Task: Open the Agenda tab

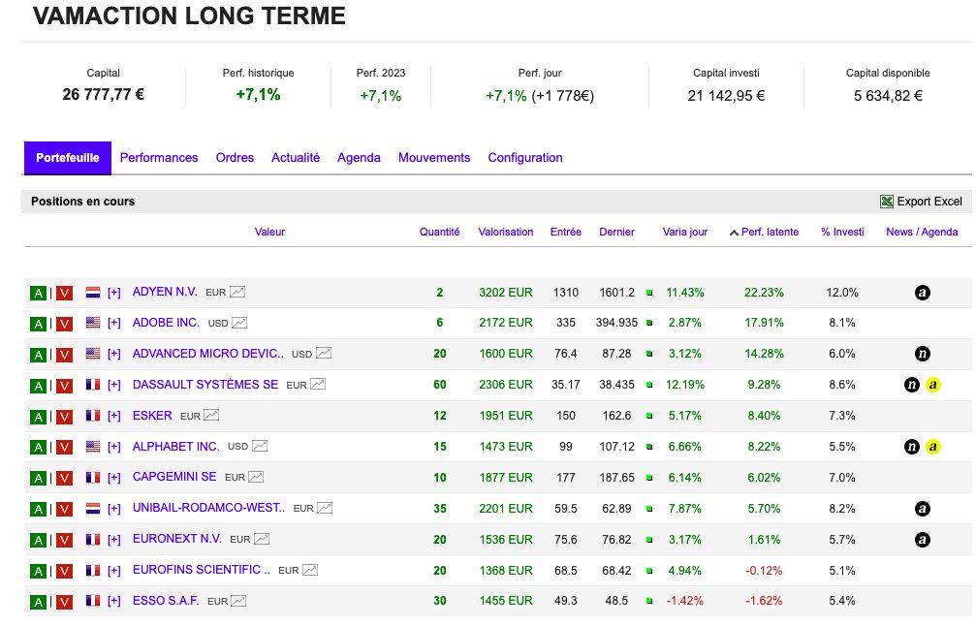Action: 359,158
